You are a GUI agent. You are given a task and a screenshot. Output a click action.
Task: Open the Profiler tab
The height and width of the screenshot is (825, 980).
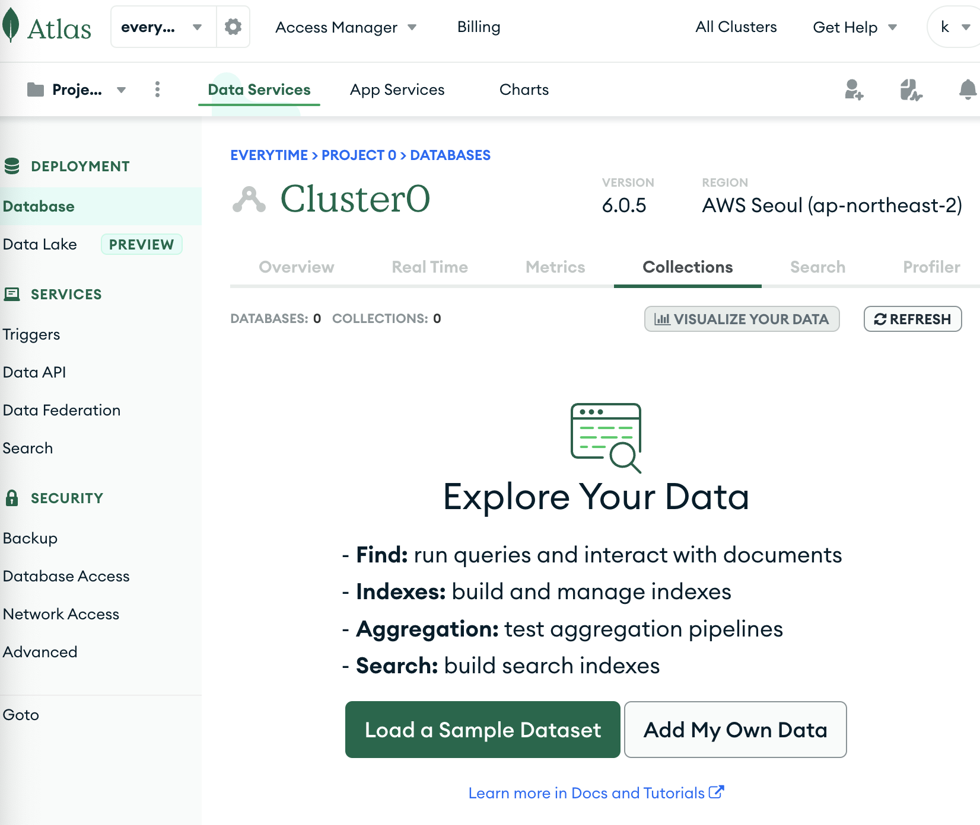click(x=931, y=267)
